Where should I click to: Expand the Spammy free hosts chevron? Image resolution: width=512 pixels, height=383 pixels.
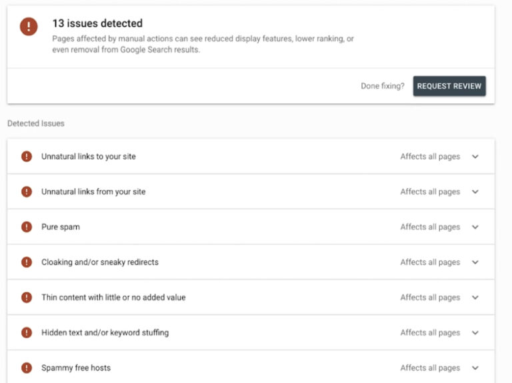tap(475, 368)
